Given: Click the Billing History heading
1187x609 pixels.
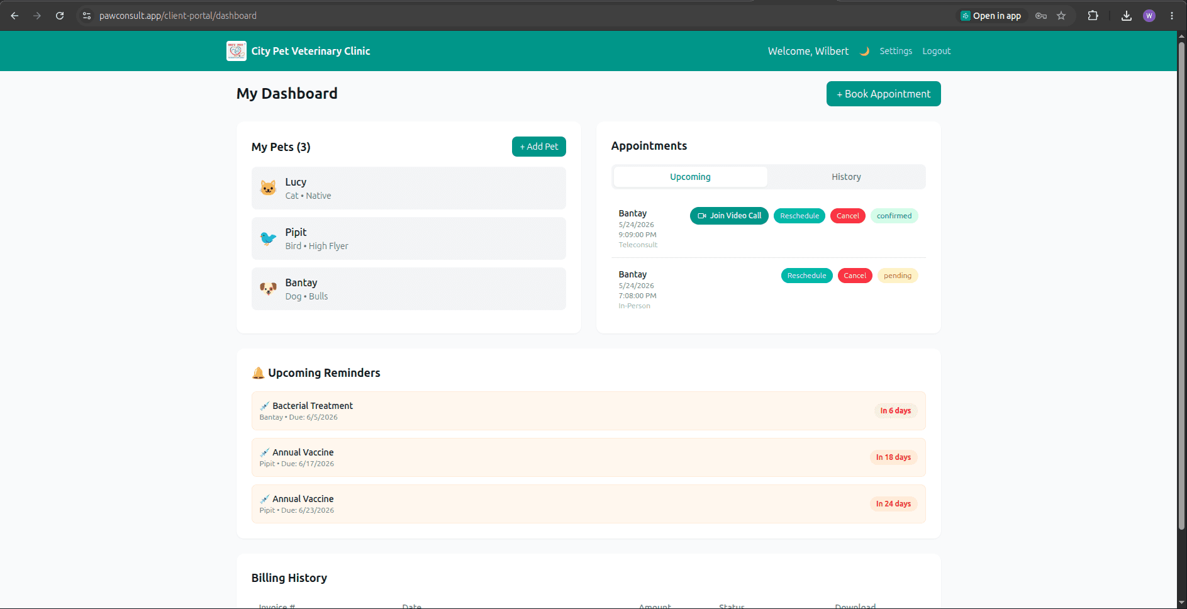Looking at the screenshot, I should (289, 578).
